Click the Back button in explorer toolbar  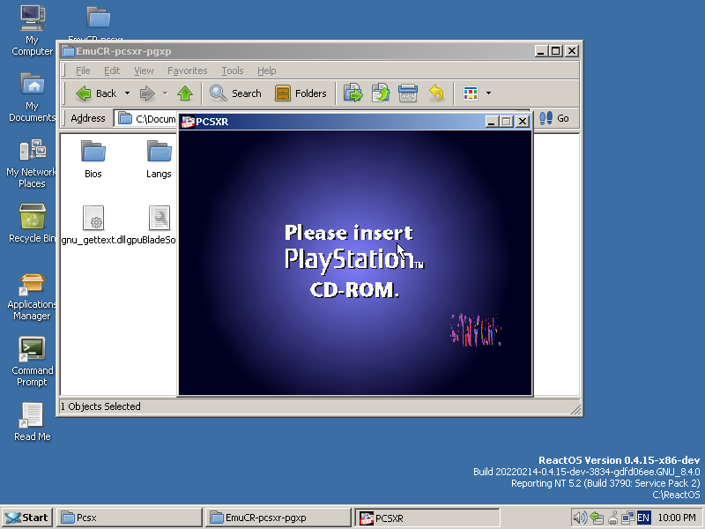pyautogui.click(x=96, y=93)
